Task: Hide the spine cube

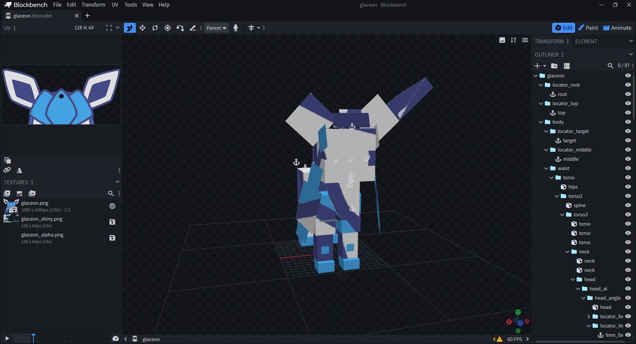Action: tap(628, 205)
